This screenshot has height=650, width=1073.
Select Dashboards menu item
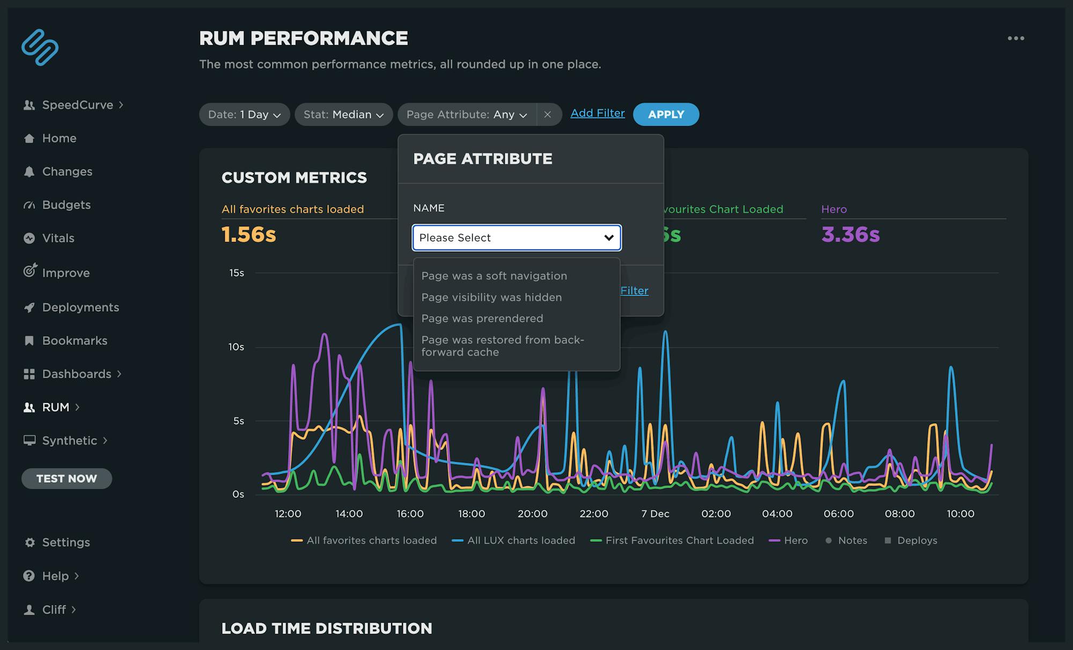[x=77, y=374]
